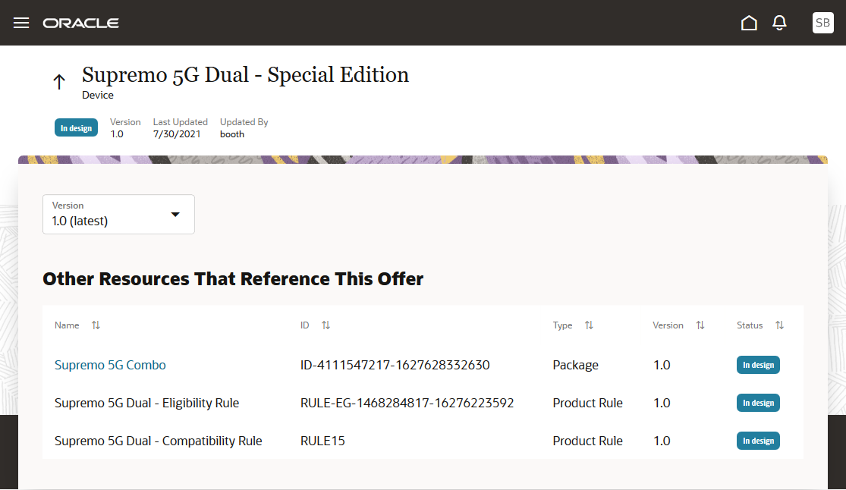Open the SB user profile avatar
The width and height of the screenshot is (846, 490).
[x=822, y=23]
